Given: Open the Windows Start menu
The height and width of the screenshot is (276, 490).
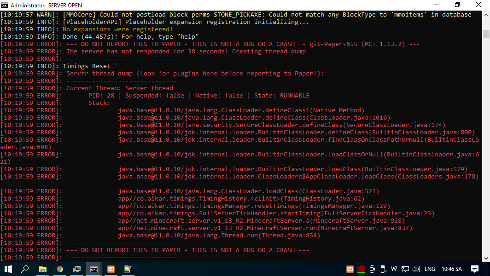Looking at the screenshot, I should [8, 269].
